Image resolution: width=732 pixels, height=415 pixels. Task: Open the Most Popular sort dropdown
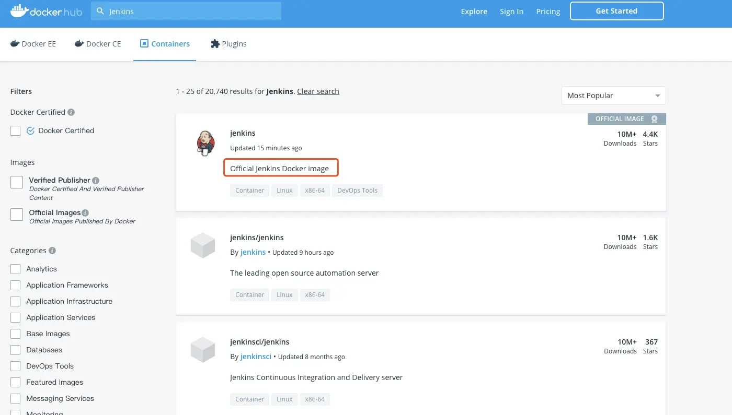pos(614,96)
